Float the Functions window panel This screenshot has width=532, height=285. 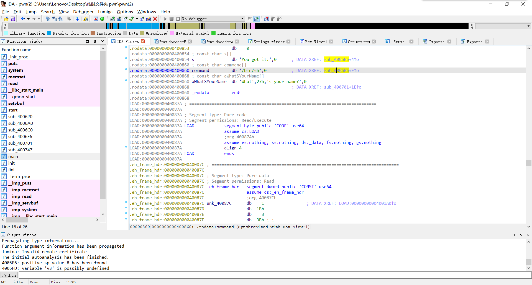(x=95, y=41)
